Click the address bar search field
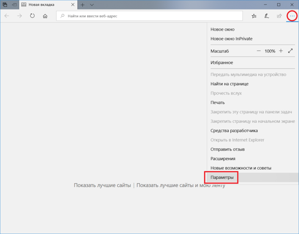The width and height of the screenshot is (299, 234). pos(149,16)
